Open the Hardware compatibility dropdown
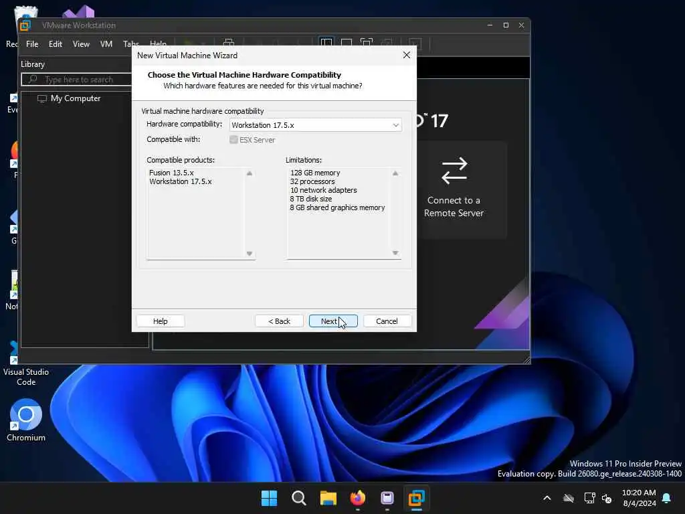The height and width of the screenshot is (514, 685). click(x=316, y=125)
